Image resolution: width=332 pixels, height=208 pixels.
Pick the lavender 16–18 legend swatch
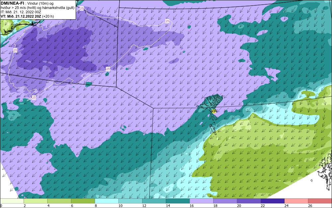click(202, 201)
